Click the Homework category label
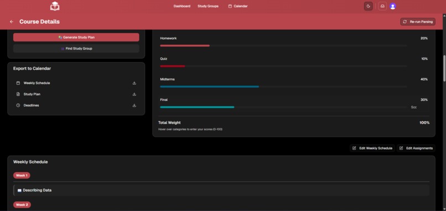The height and width of the screenshot is (211, 446). tap(168, 38)
